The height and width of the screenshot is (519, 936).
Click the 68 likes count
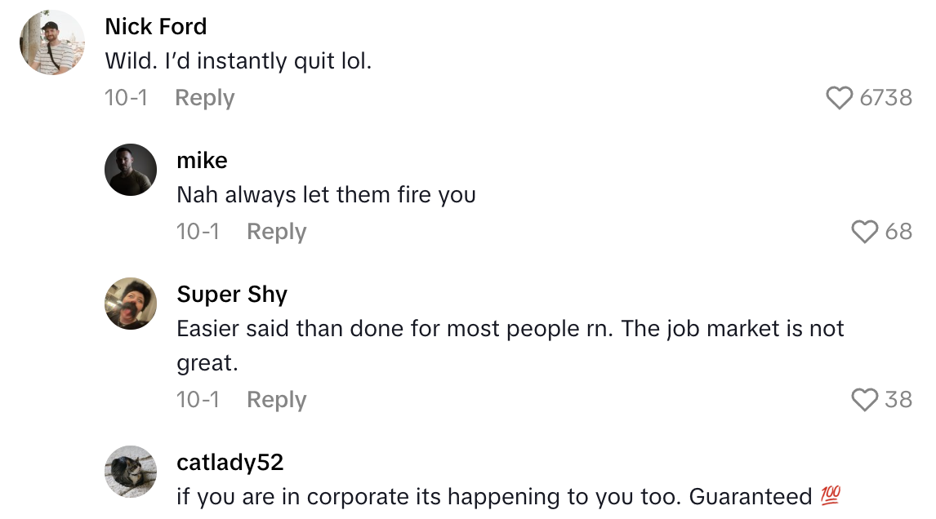(x=898, y=232)
